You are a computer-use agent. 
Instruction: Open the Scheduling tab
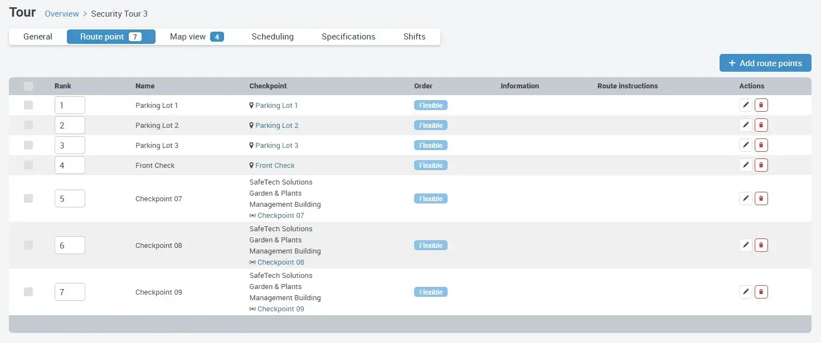point(273,37)
